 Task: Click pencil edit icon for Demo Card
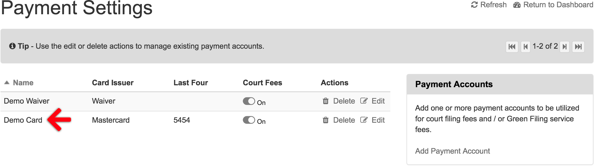point(364,120)
